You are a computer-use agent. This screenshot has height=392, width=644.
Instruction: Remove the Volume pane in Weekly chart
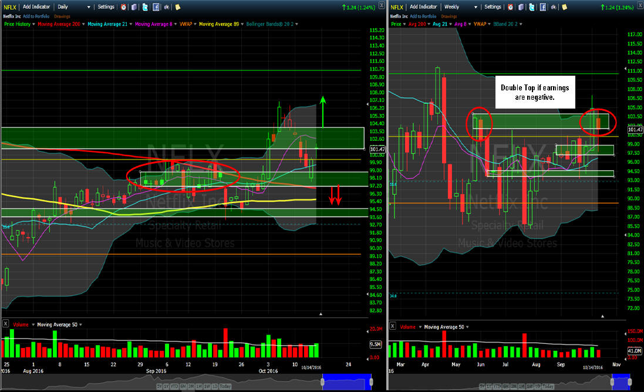[x=393, y=326]
